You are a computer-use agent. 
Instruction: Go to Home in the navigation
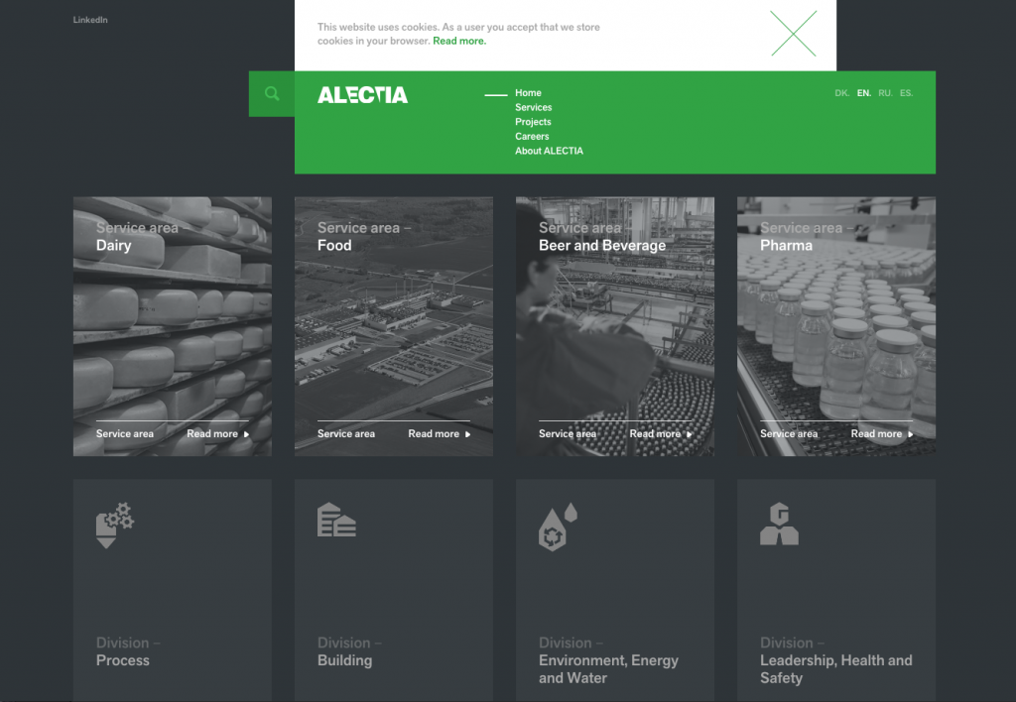click(528, 92)
